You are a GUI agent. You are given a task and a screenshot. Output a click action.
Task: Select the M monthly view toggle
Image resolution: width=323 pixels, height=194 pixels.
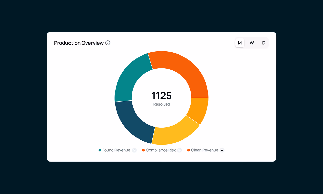coord(240,43)
